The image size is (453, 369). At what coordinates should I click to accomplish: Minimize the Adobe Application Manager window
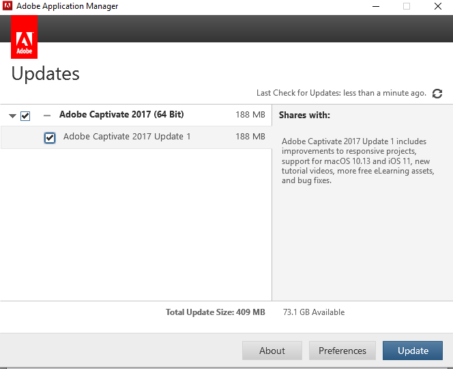[x=376, y=6]
